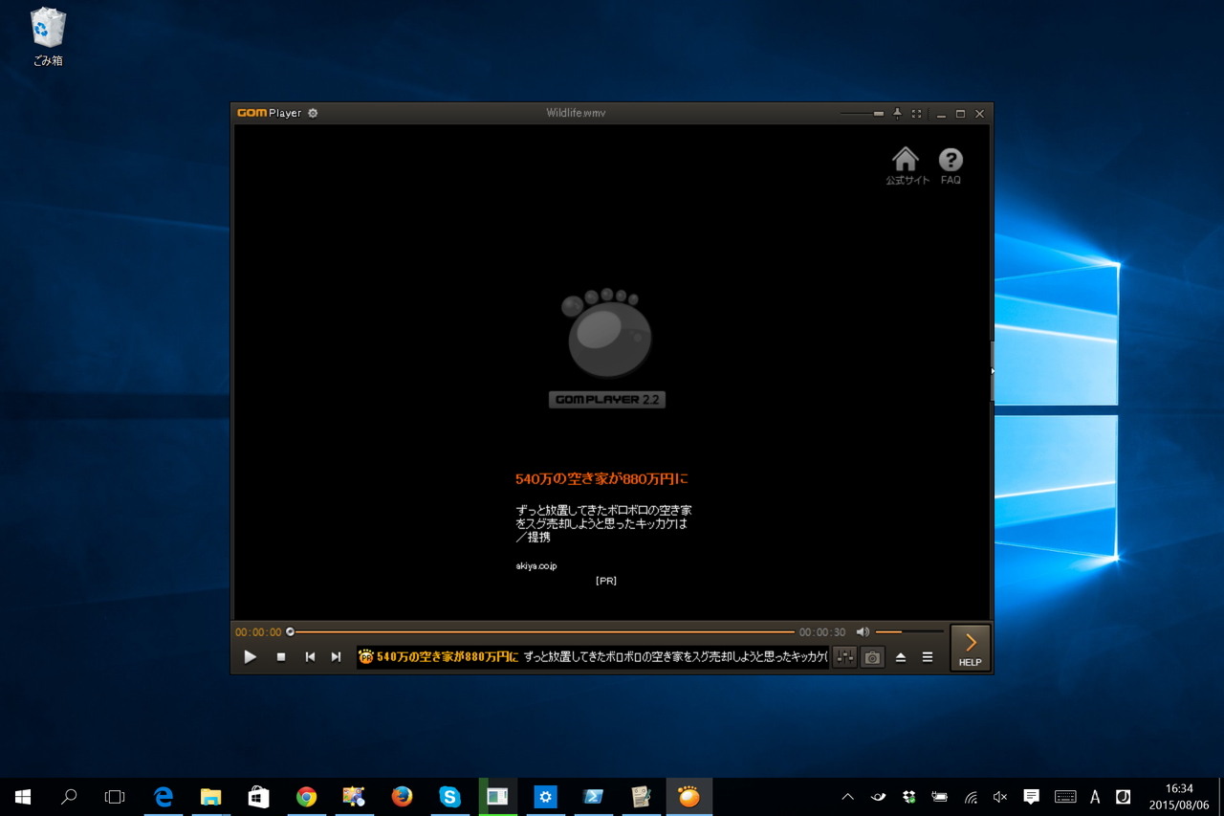Skip to the next track
Viewport: 1224px width, 816px height.
click(336, 657)
